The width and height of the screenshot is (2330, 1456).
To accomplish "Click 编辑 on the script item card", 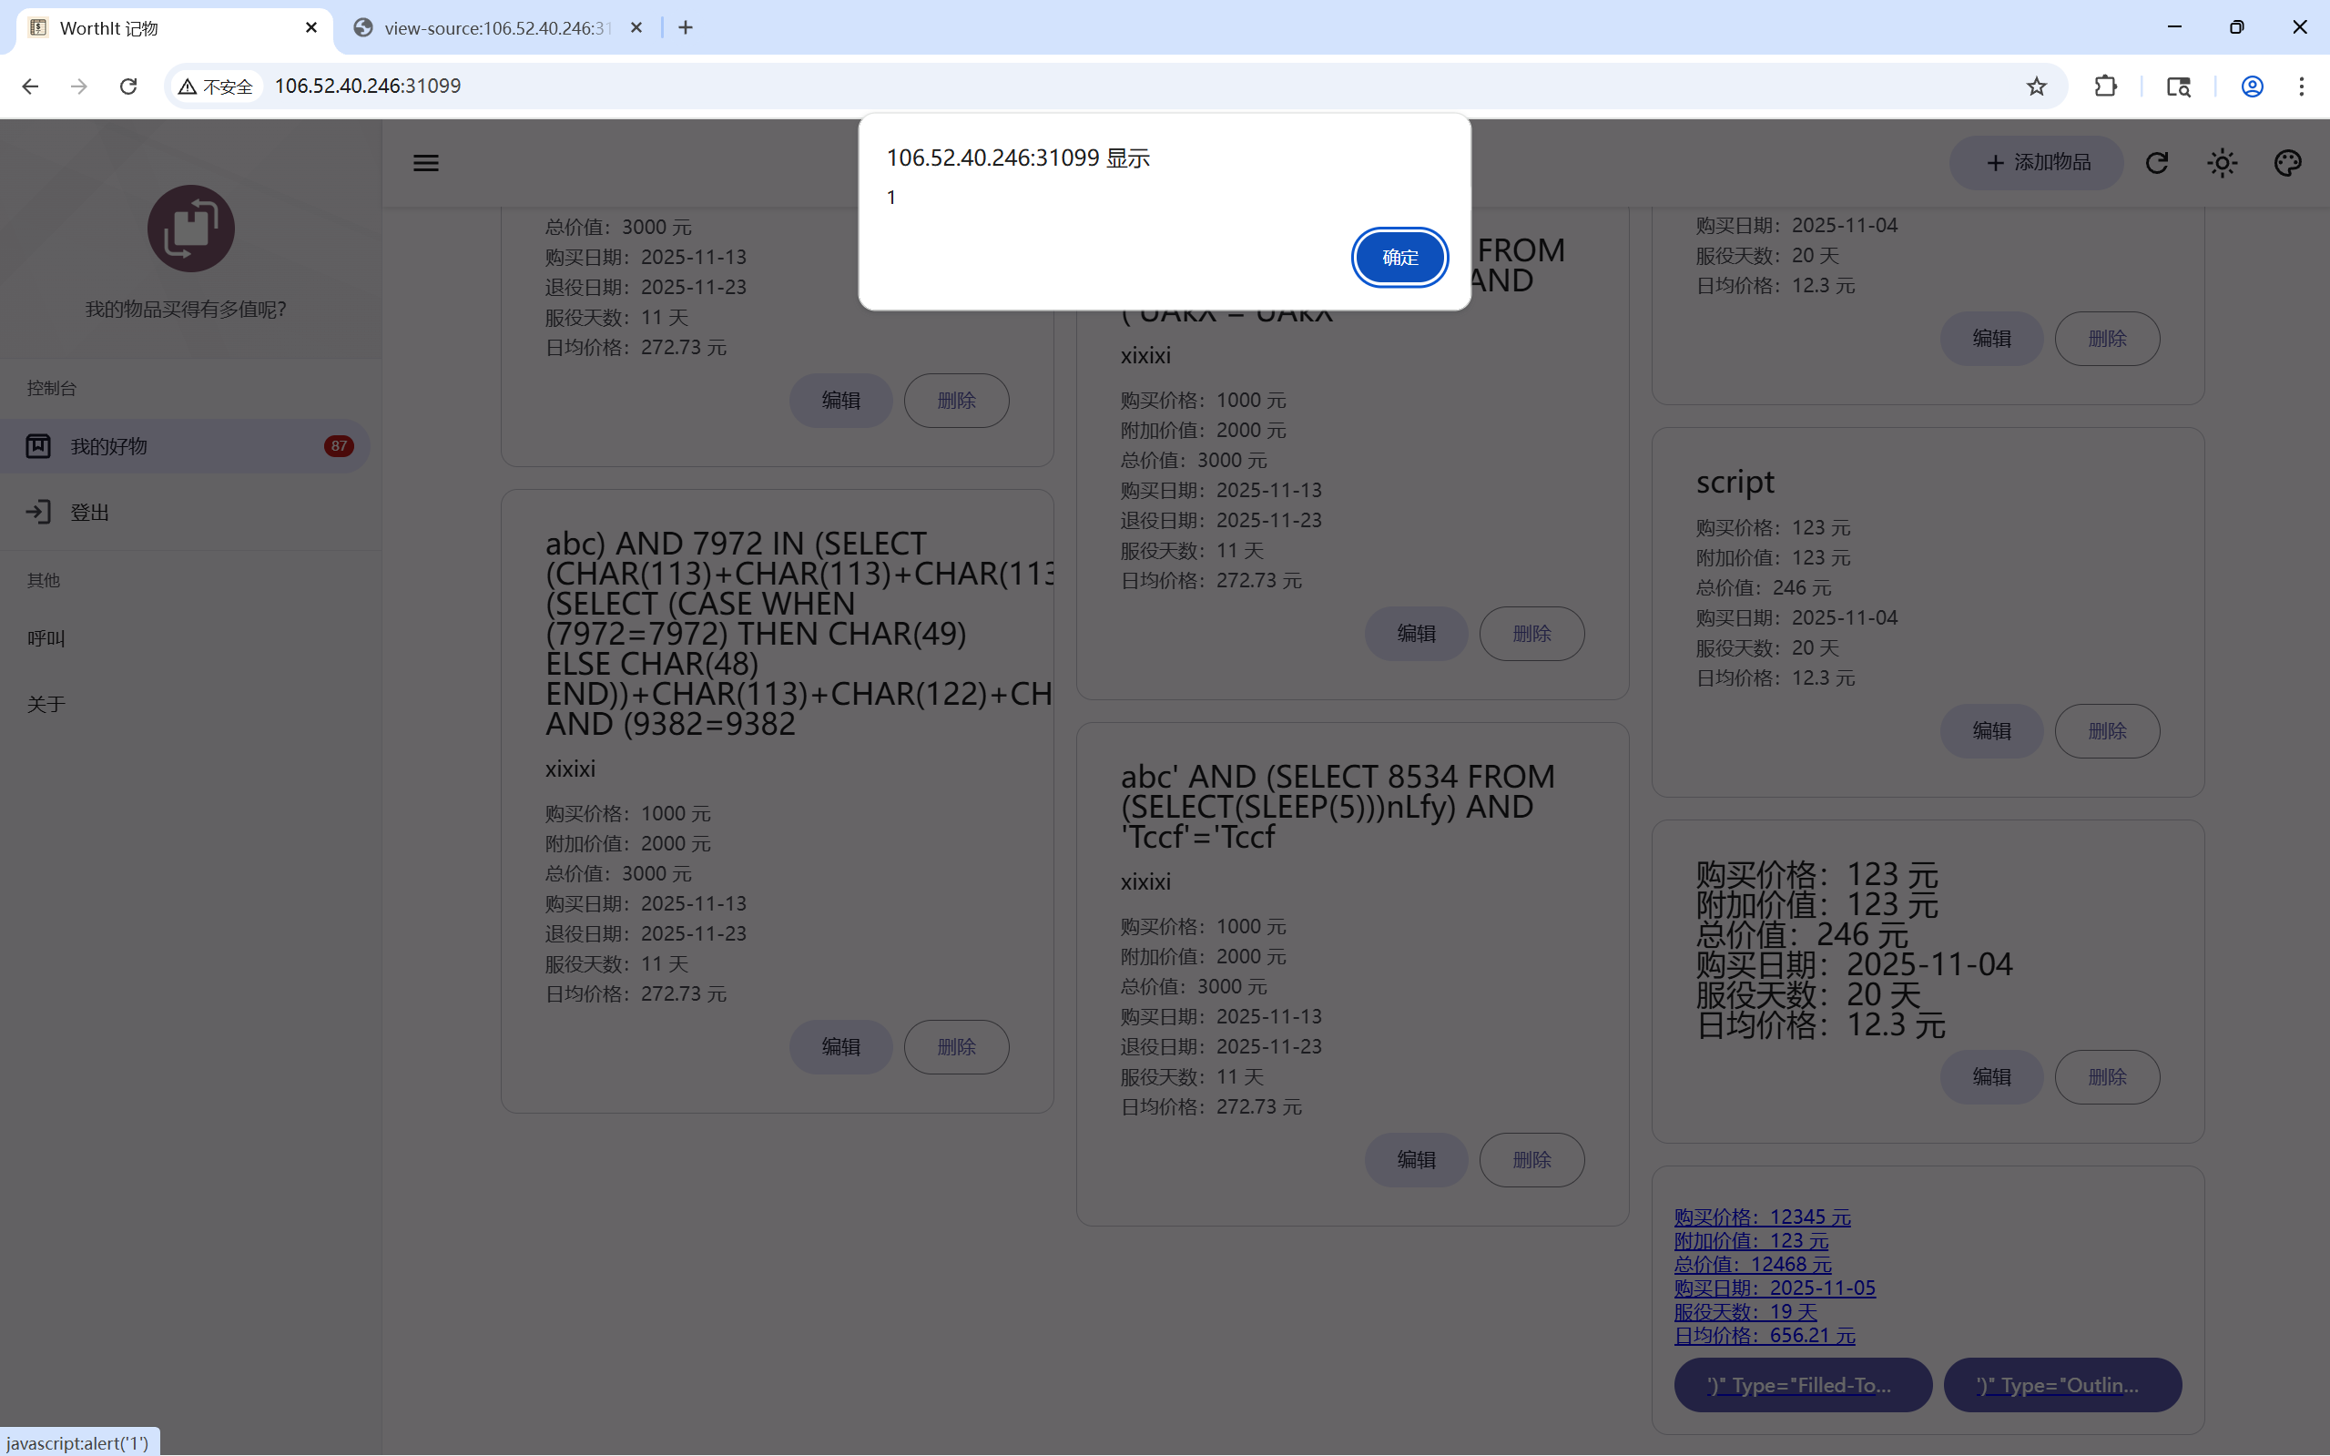I will coord(1991,731).
